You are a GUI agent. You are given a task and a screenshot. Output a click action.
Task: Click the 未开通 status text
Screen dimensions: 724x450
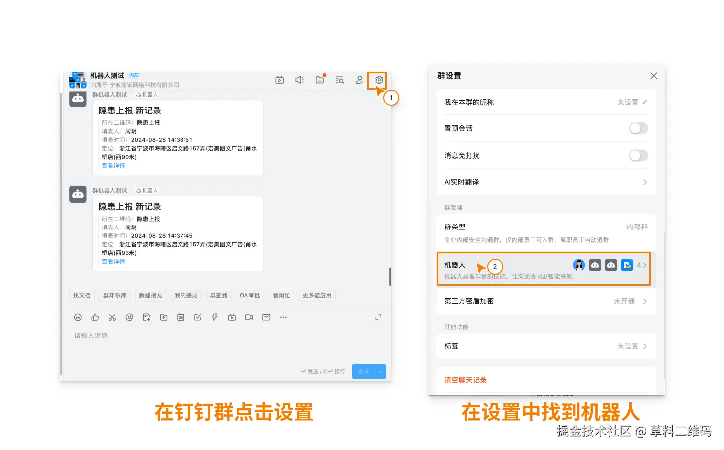(624, 301)
